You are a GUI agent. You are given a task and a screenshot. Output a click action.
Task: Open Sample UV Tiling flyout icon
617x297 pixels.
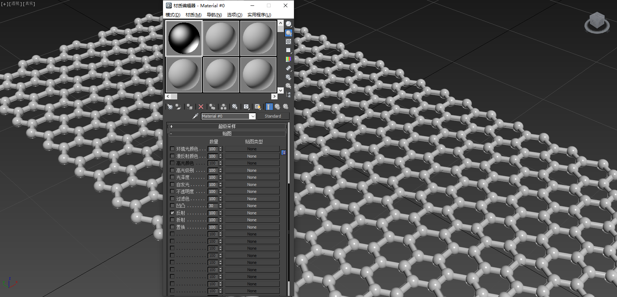point(288,50)
